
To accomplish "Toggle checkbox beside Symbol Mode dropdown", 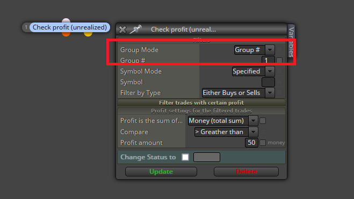I will coord(279,71).
